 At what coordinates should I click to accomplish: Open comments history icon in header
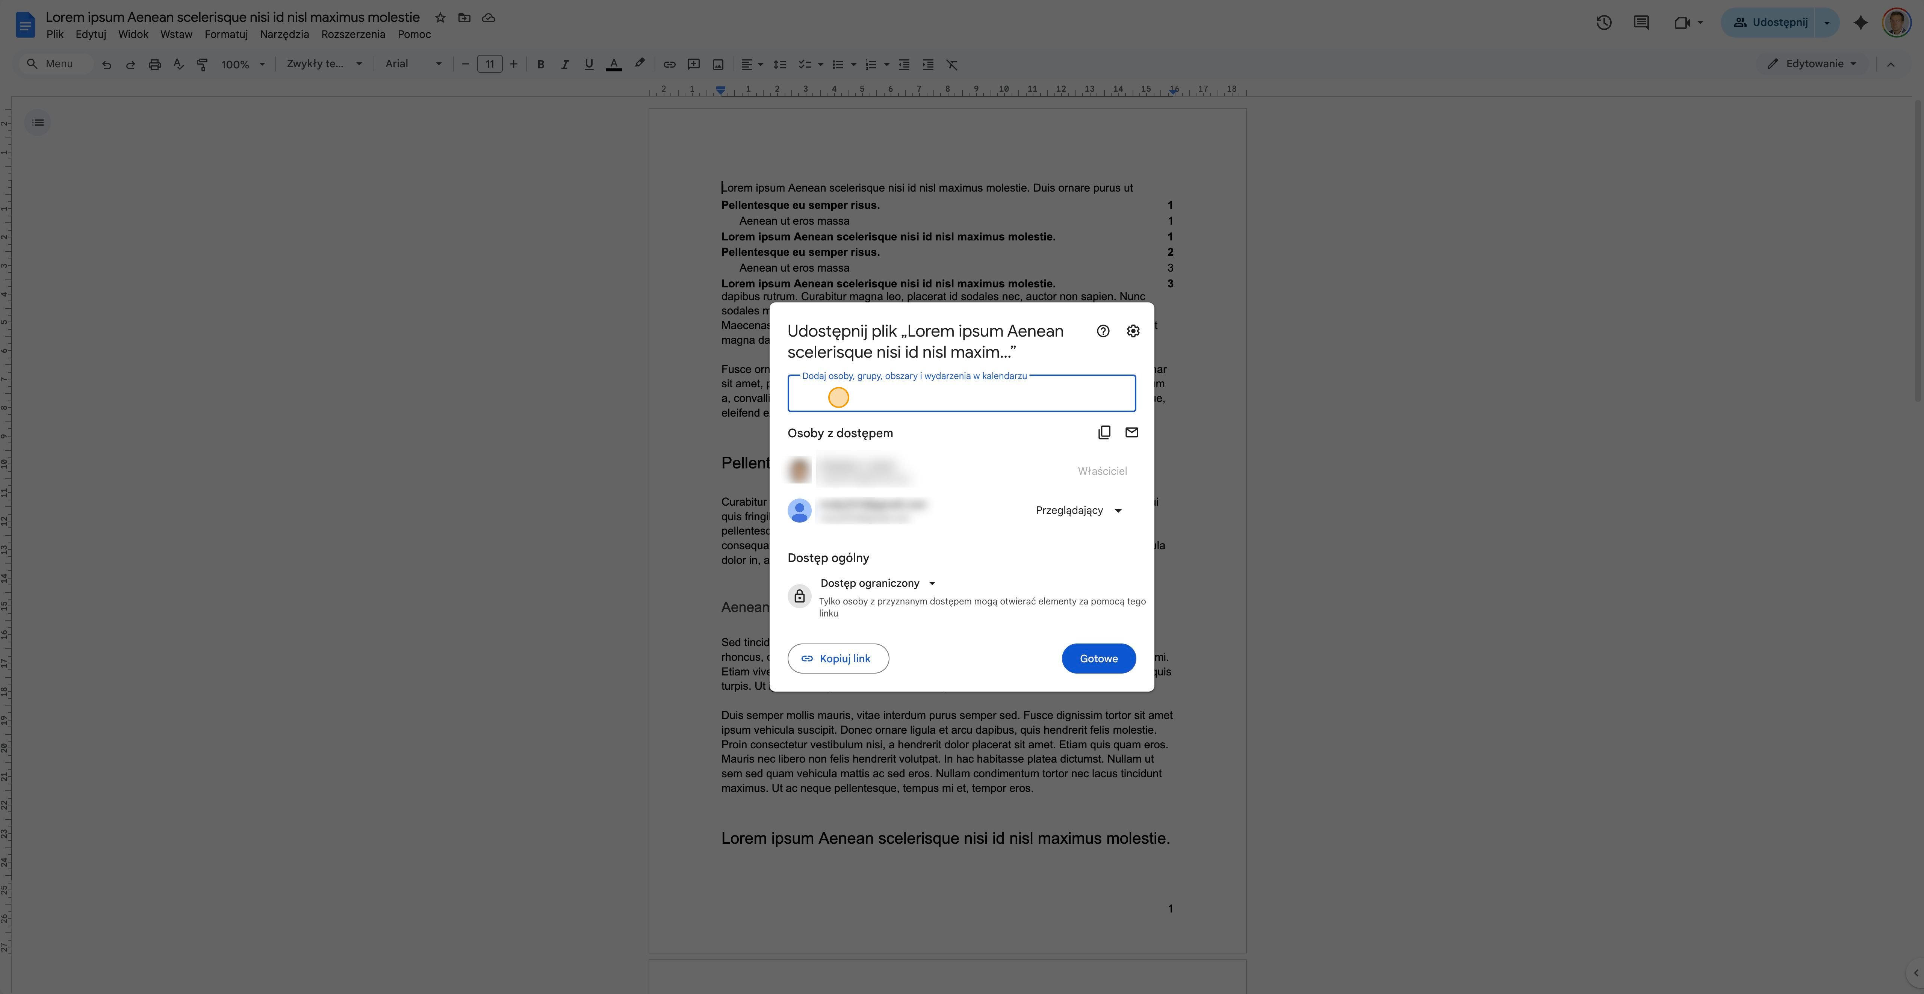click(x=1641, y=23)
